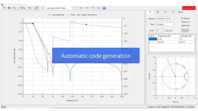Toggle the Auto order checkbox
198x111 pixels.
pos(167,31)
